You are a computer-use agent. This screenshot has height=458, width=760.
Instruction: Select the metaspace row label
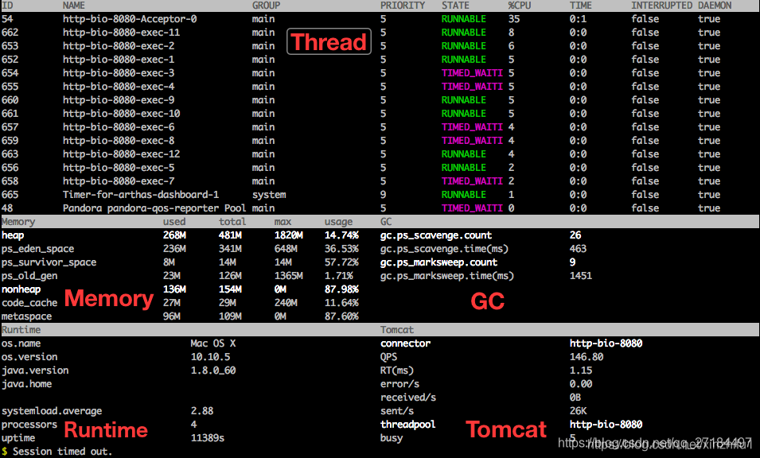pyautogui.click(x=26, y=316)
